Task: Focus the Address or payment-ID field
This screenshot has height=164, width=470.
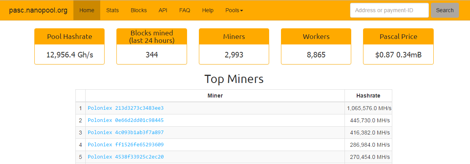Action: tap(389, 11)
